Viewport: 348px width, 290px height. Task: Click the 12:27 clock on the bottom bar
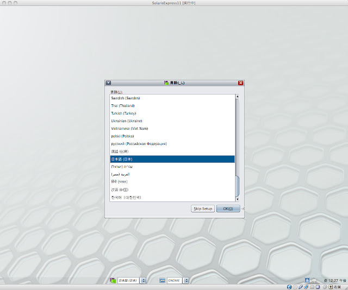pyautogui.click(x=335, y=280)
